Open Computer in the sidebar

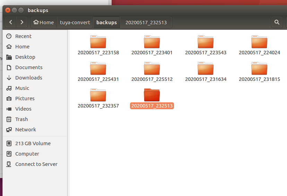35,154
